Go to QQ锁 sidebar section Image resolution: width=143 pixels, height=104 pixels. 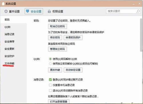[x=7, y=27]
